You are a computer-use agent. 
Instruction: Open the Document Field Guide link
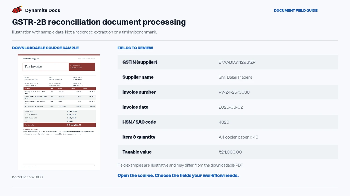tap(296, 11)
